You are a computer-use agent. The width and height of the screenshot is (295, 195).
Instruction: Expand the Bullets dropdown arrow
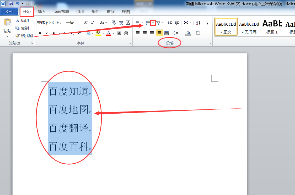[142, 23]
